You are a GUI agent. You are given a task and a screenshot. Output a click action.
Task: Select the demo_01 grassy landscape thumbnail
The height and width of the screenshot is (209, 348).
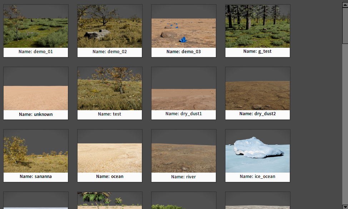point(36,26)
